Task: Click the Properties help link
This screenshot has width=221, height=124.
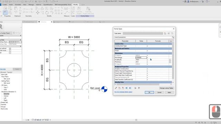Action: (x=3, y=69)
